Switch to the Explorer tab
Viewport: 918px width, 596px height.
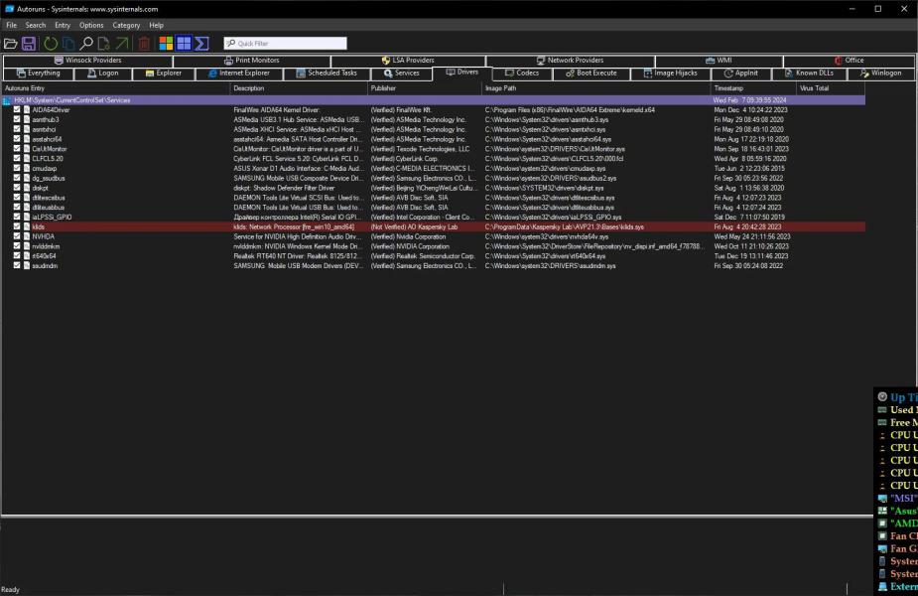pos(164,74)
